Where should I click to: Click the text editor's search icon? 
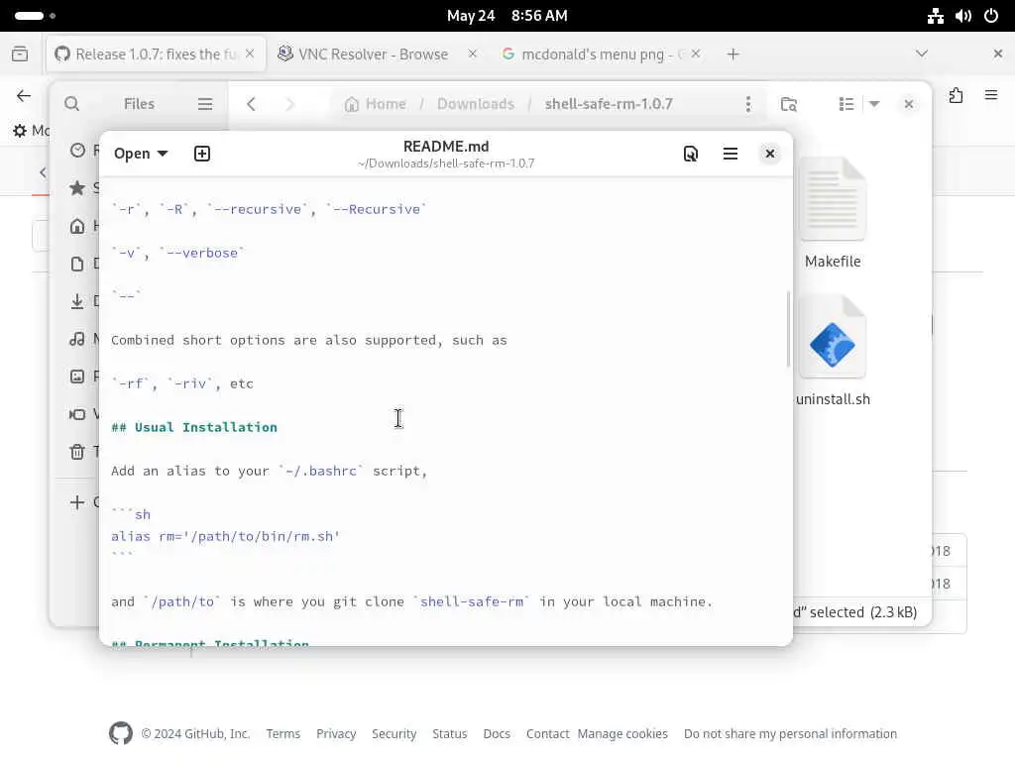coord(691,154)
